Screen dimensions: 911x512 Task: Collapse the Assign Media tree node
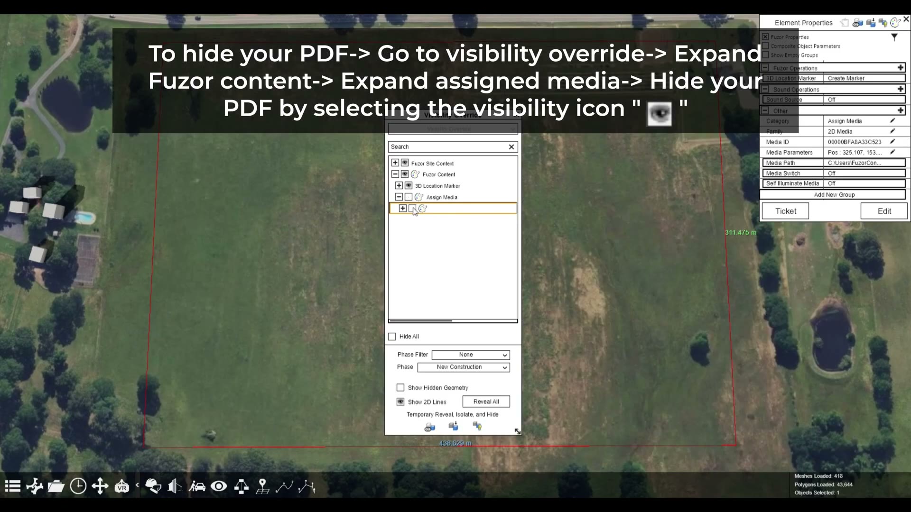coord(399,197)
